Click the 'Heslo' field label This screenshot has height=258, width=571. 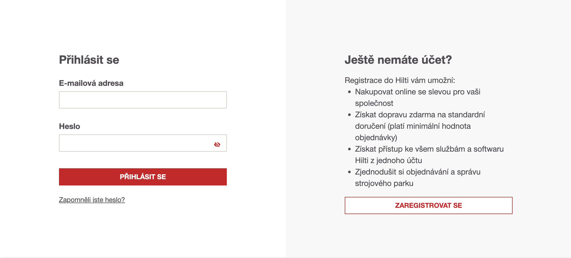coord(70,126)
